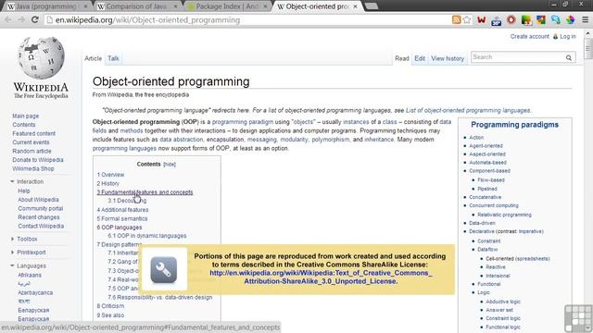This screenshot has width=593, height=333.
Task: Click the Wikipedia globe logo
Action: (x=41, y=57)
